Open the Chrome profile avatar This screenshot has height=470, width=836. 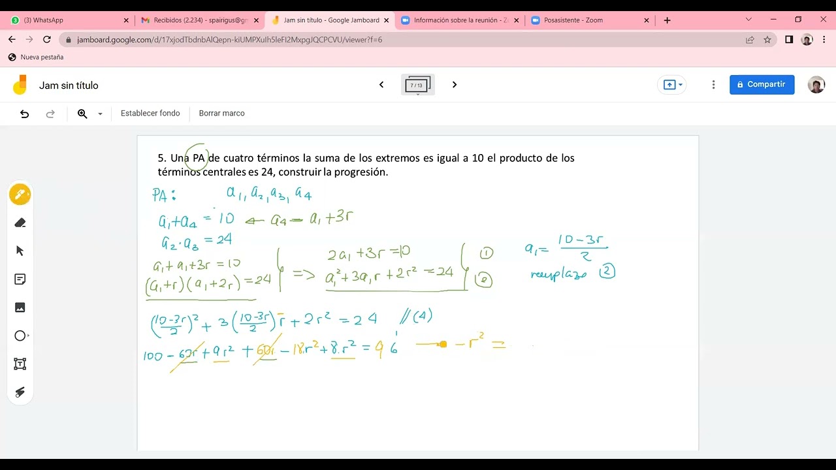point(807,40)
